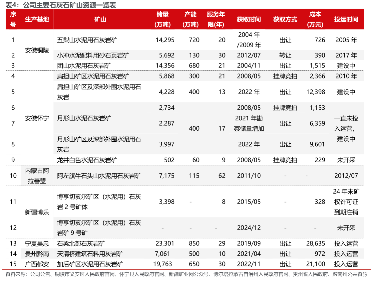Select the 内蒙古阿拉善盟 base cell
The image size is (373, 282).
[36, 176]
